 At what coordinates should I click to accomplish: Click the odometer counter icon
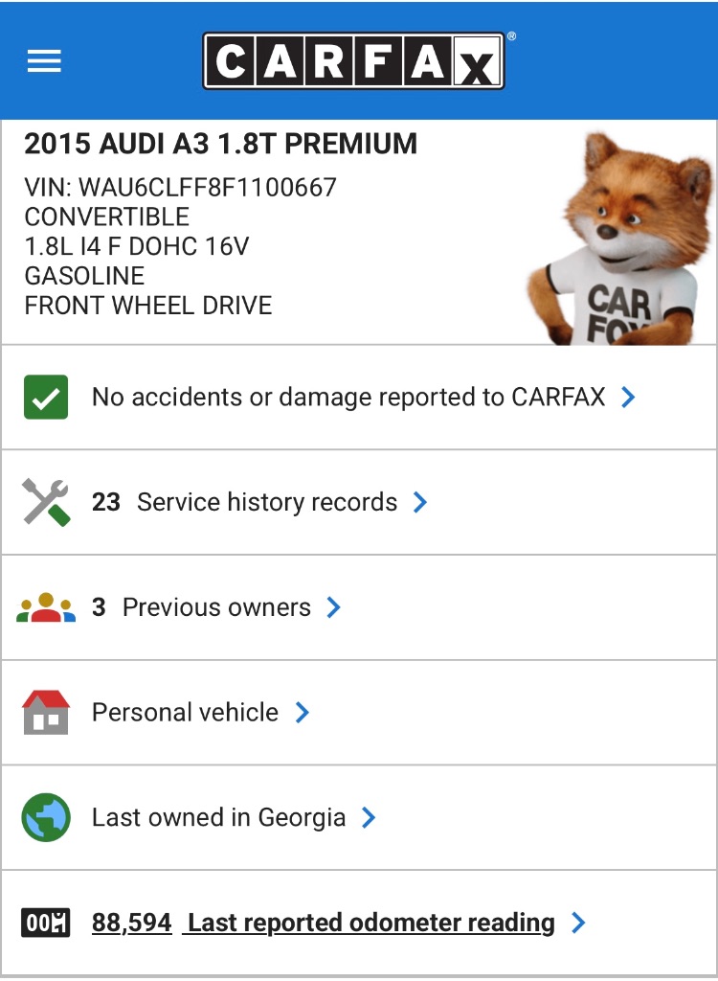coord(46,923)
